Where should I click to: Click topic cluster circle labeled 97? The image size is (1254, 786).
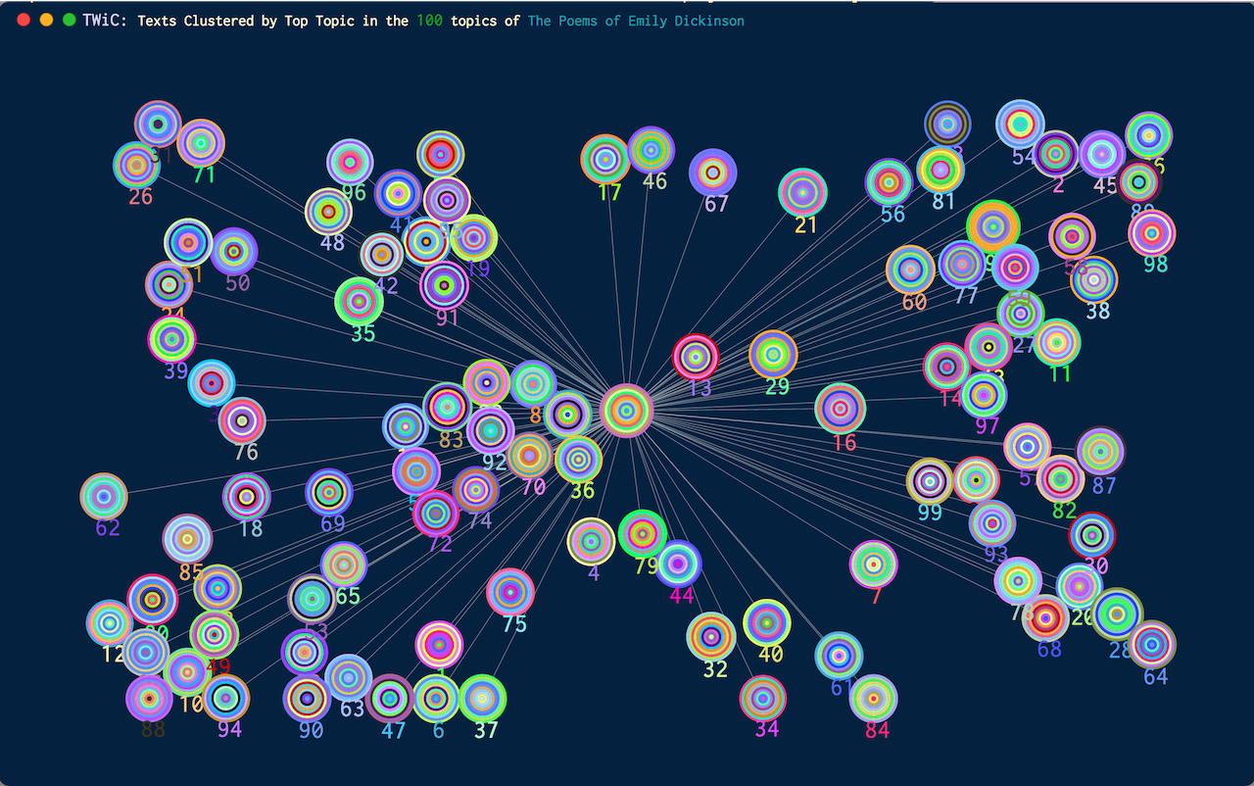pos(984,395)
